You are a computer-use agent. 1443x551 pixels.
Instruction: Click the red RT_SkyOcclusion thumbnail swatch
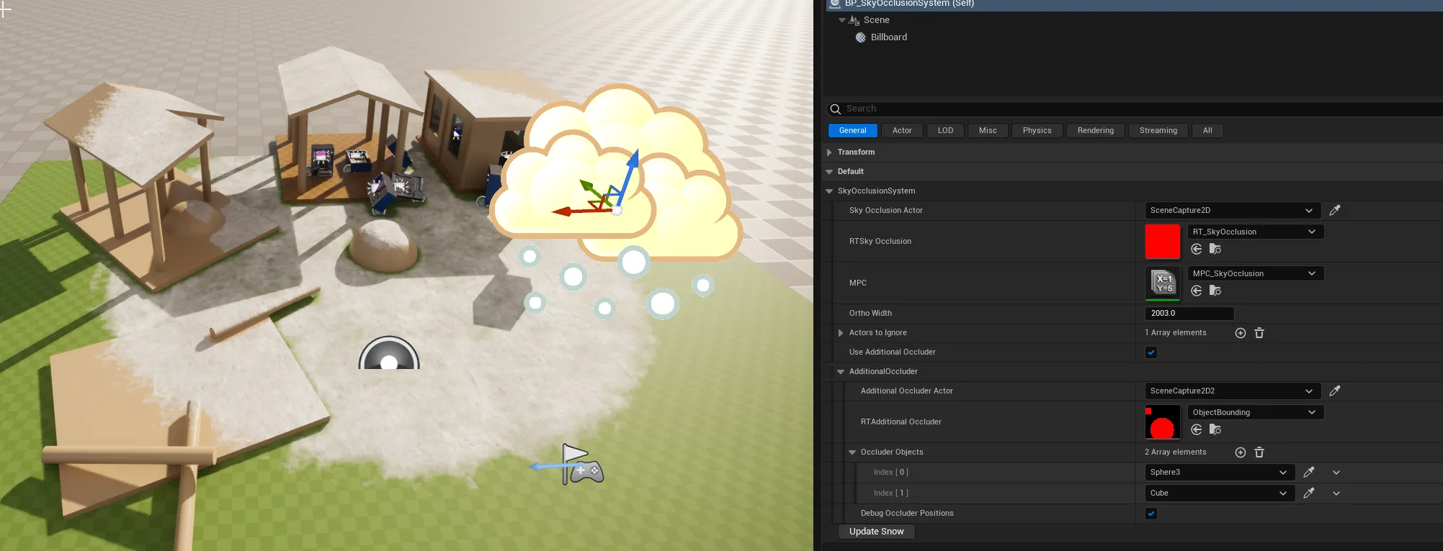pyautogui.click(x=1163, y=242)
